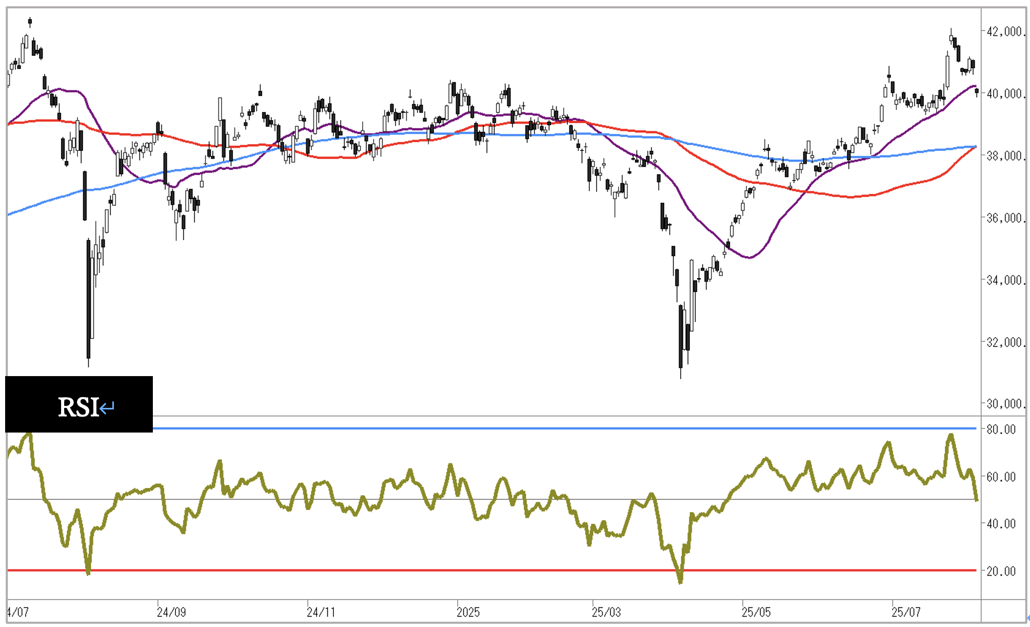Click the 24/11 date marker

321,612
